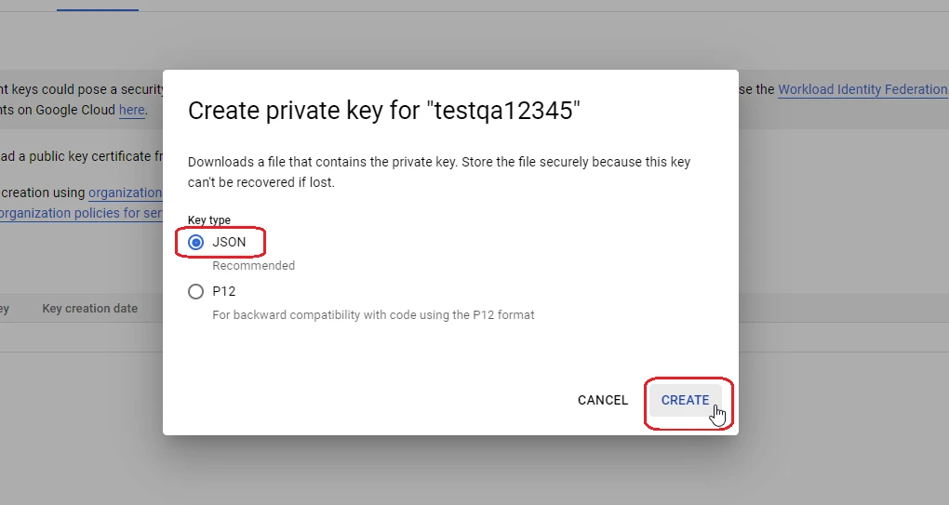Open the Workload Identity Federation link
Screen dimensions: 949x505
[x=863, y=89]
